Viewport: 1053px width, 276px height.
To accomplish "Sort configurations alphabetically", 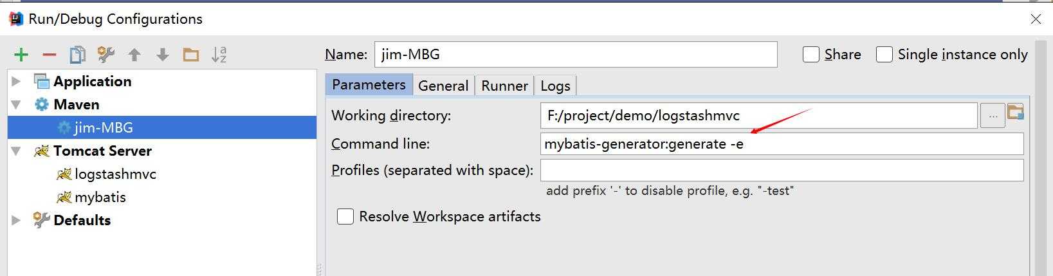I will pyautogui.click(x=219, y=55).
